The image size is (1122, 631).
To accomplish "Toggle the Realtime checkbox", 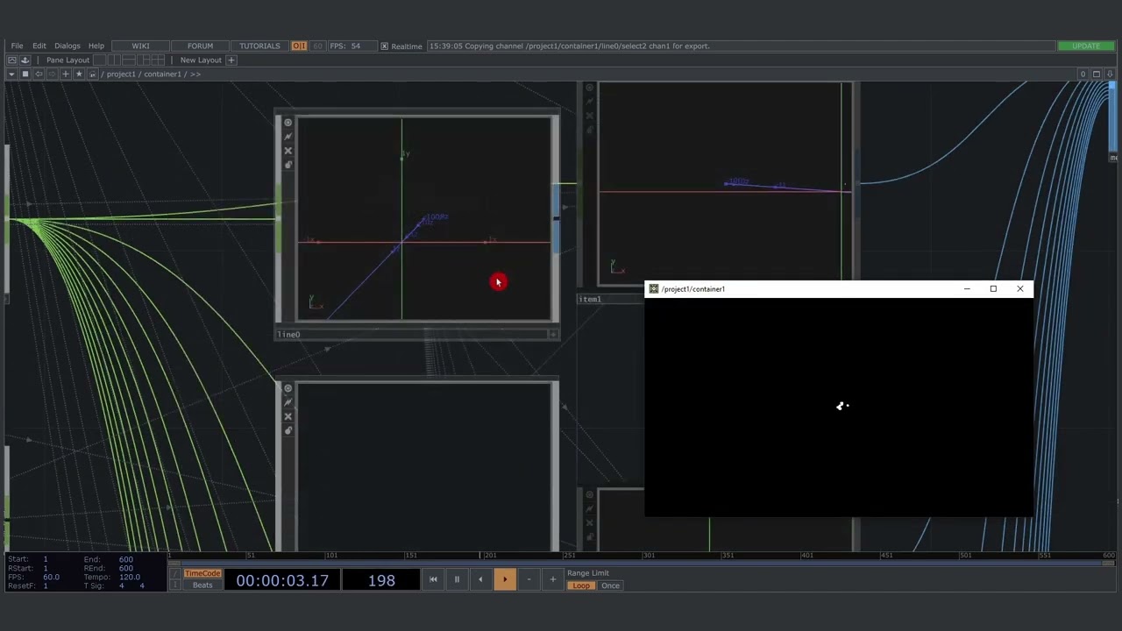I will click(384, 46).
